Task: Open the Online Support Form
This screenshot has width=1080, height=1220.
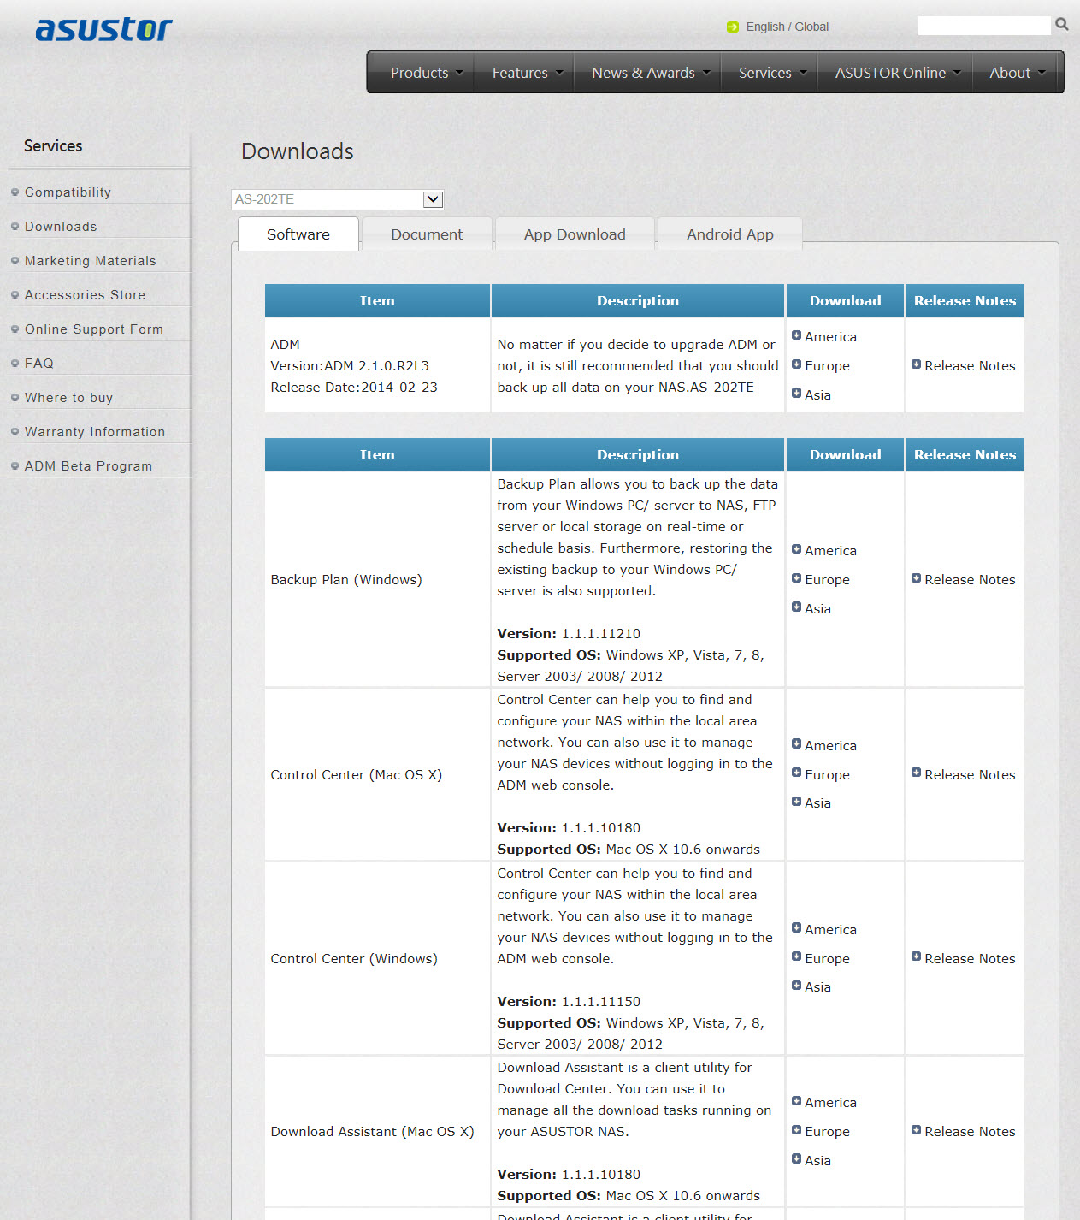Action: point(94,329)
